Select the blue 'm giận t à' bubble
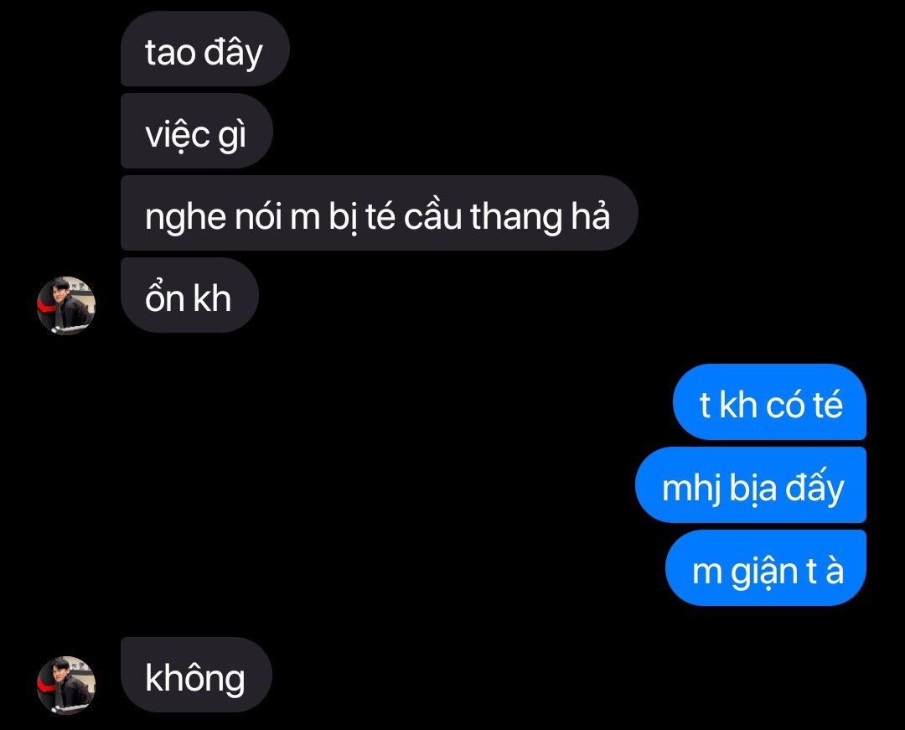This screenshot has height=730, width=905. (766, 568)
